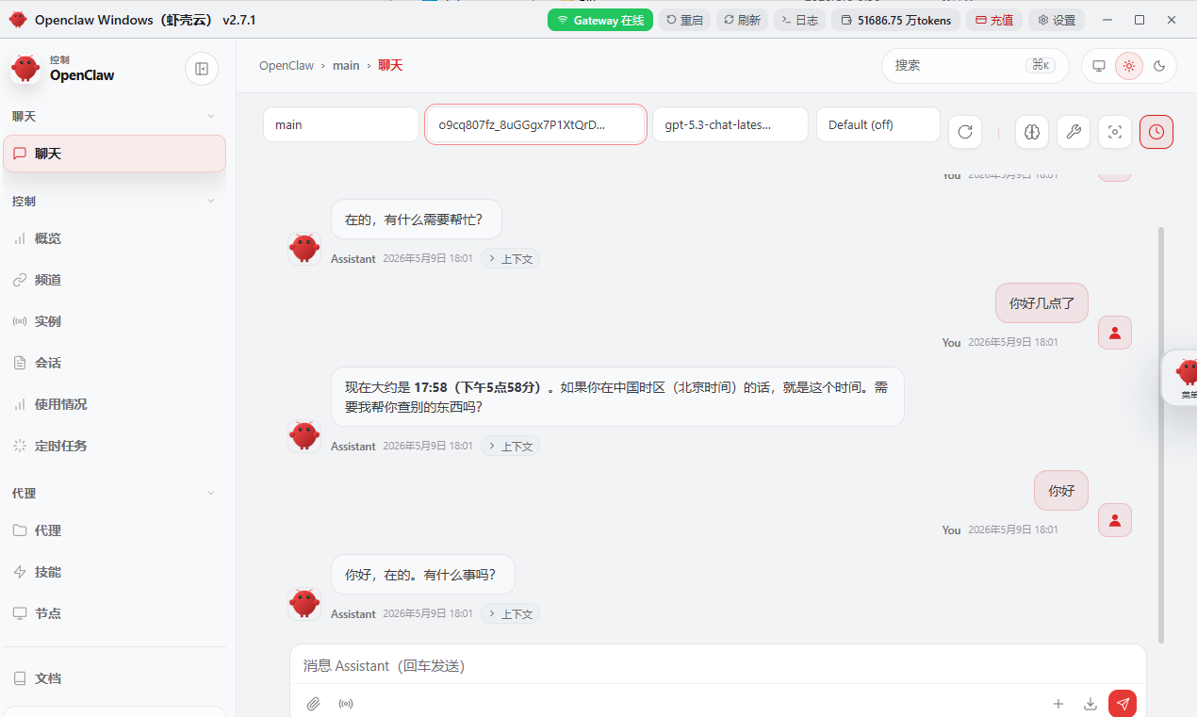Click the 消息 Assistant message input box
Screen dimensions: 1197x717
718,665
